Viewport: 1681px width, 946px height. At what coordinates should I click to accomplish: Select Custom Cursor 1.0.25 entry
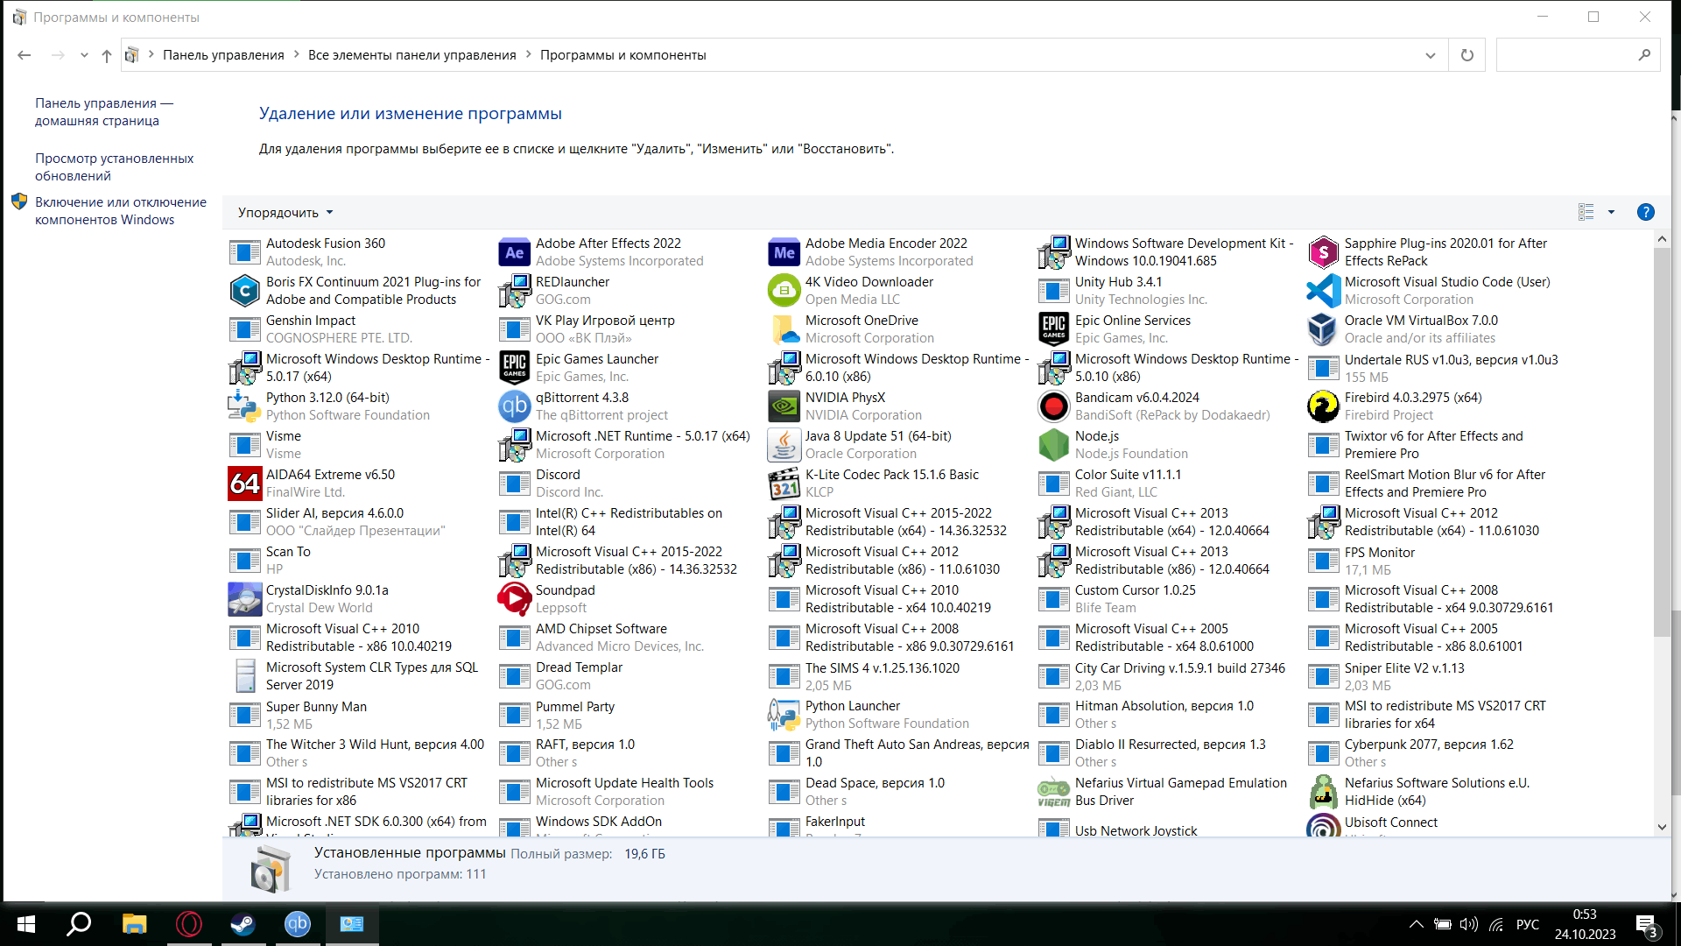(x=1167, y=599)
